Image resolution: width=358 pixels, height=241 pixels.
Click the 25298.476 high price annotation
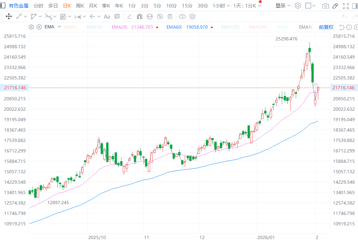point(286,39)
